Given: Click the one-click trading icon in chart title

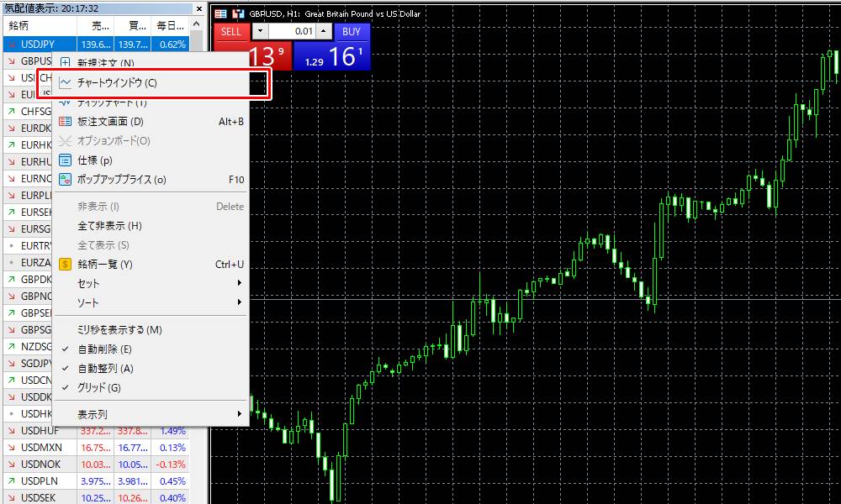Looking at the screenshot, I should click(237, 14).
